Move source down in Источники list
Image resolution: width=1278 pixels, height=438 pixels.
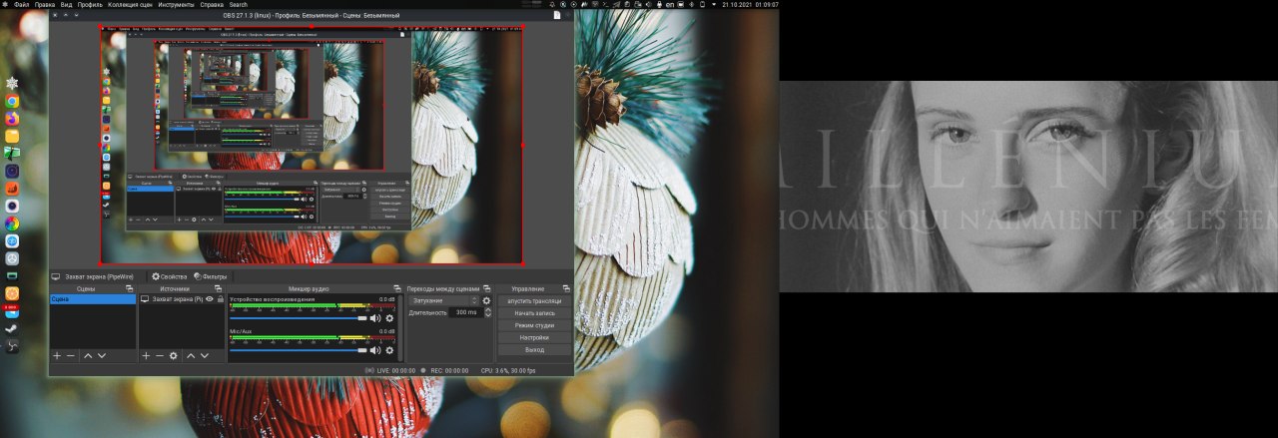(x=205, y=355)
